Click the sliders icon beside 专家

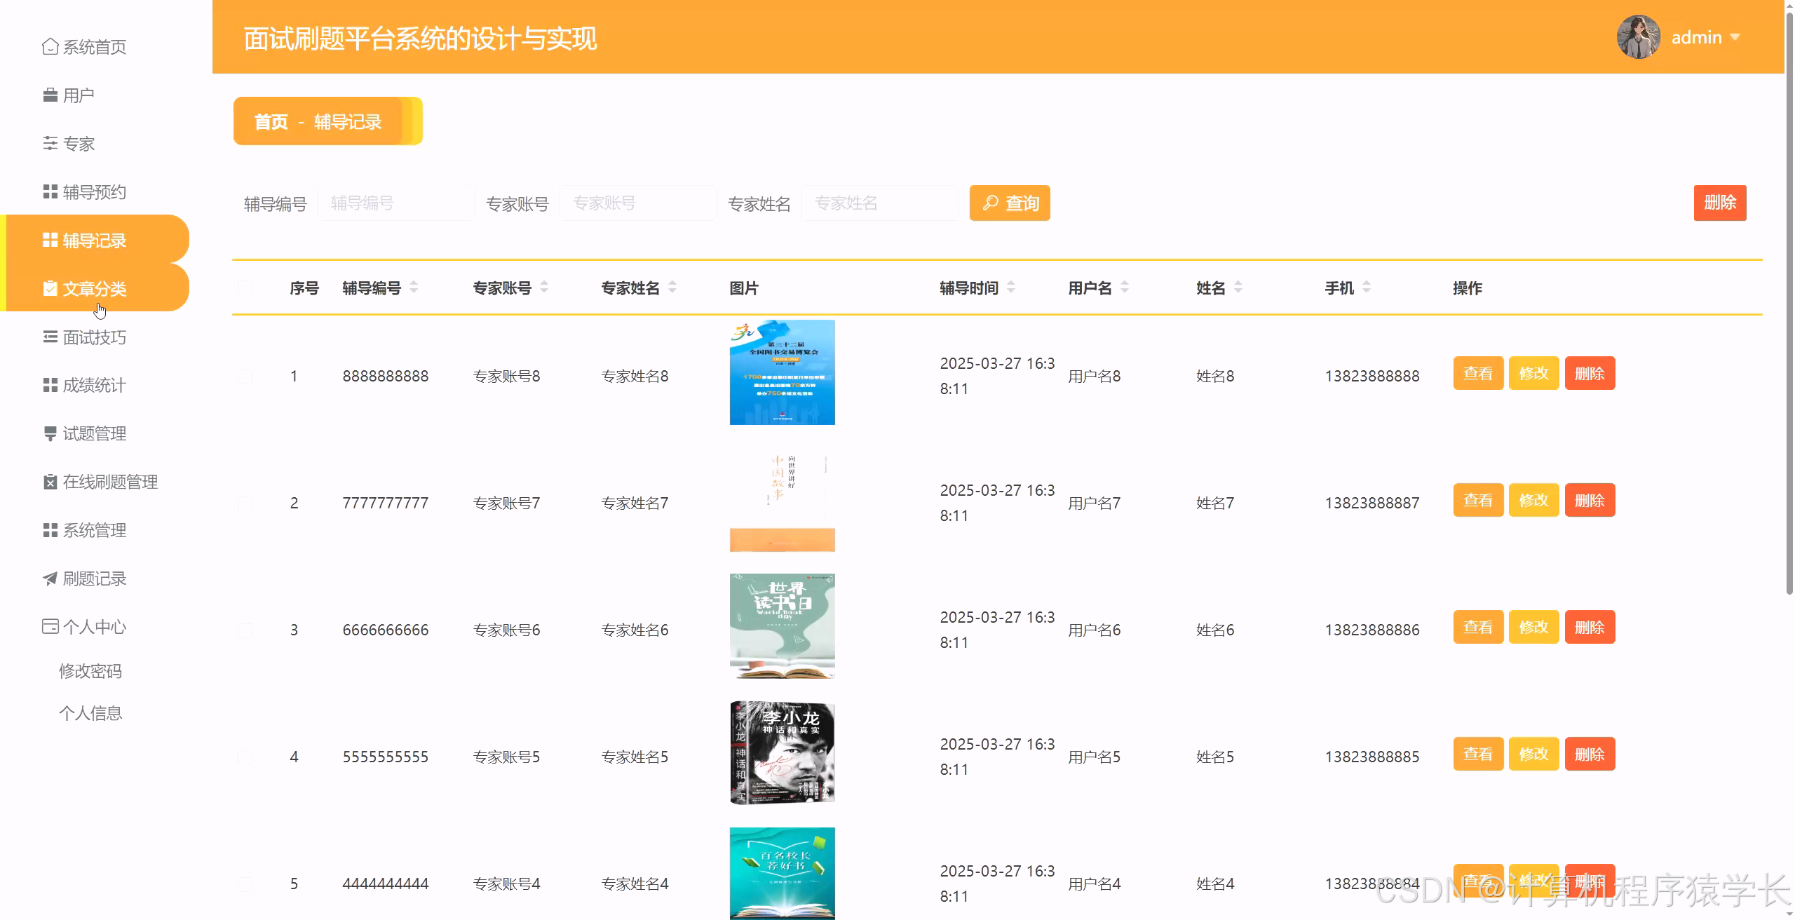pos(50,144)
